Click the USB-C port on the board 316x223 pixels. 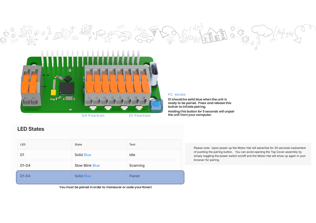pyautogui.click(x=154, y=73)
